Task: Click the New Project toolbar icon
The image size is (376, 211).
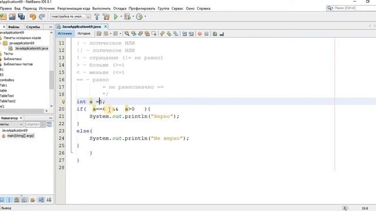Action: [4, 17]
